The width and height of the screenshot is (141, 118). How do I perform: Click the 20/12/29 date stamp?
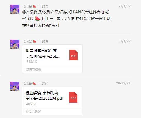point(123,83)
